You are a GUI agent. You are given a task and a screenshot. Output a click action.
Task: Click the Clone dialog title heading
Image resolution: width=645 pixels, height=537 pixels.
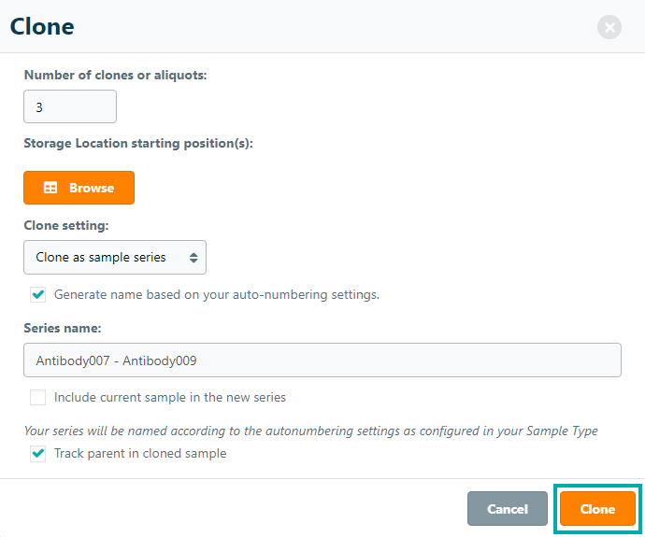pyautogui.click(x=42, y=26)
